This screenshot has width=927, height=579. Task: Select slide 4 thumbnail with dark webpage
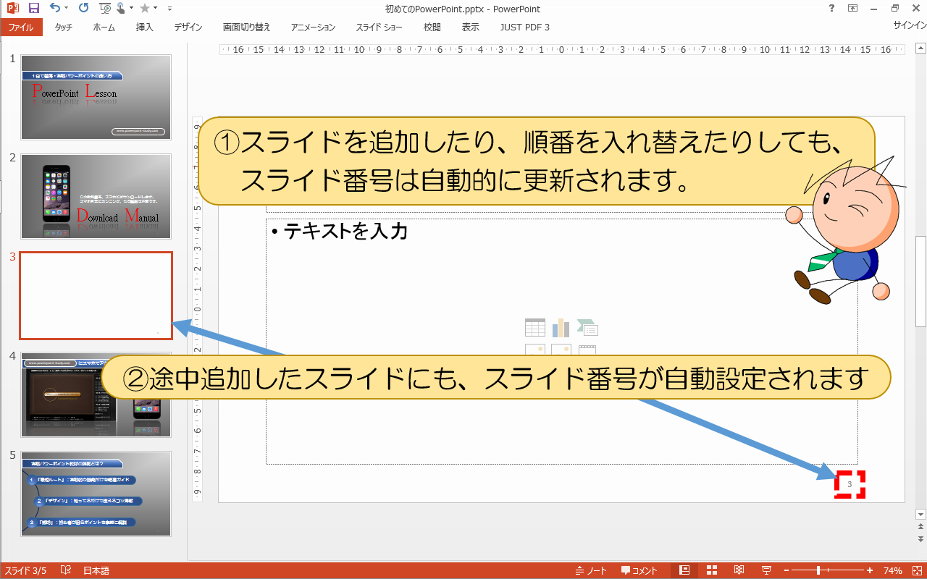point(96,394)
